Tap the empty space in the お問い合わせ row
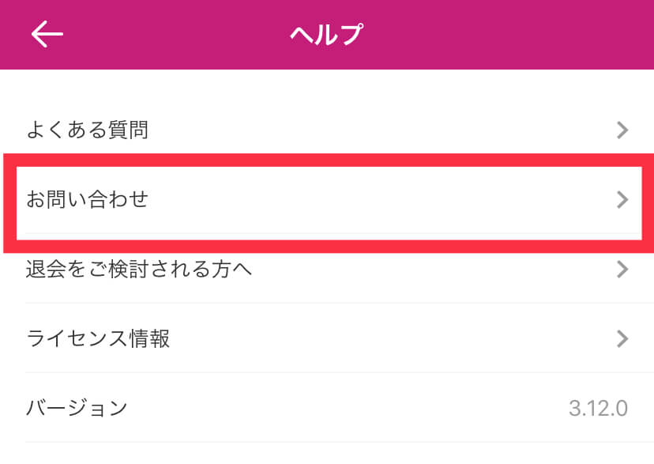The height and width of the screenshot is (464, 654). (379, 199)
